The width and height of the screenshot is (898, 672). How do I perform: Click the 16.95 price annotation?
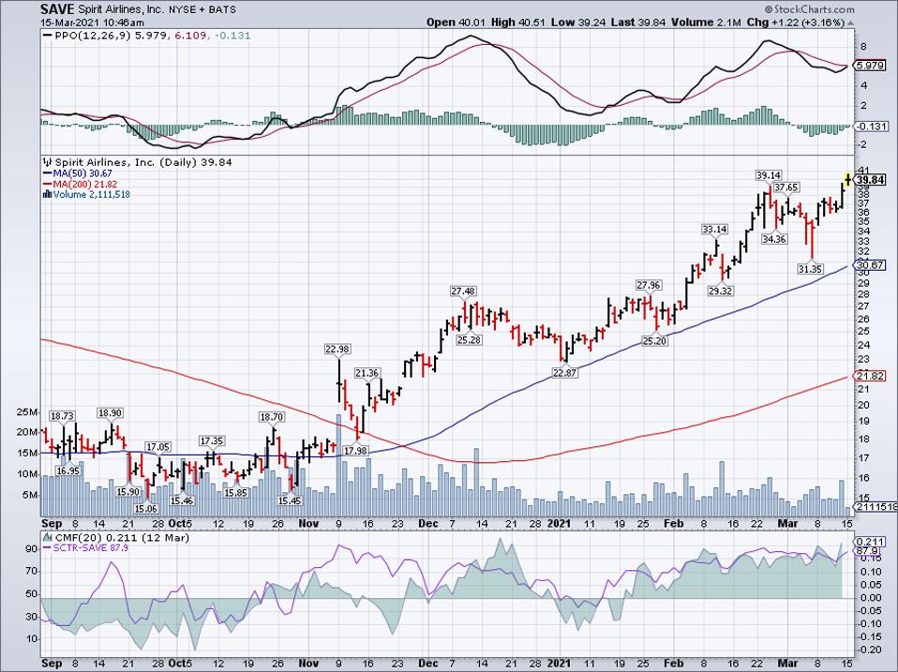(67, 471)
